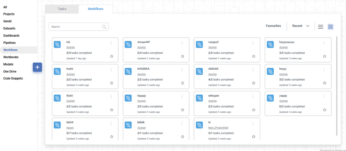346x151 pixels.
Task: Favourite the AmaanWF workflow with star
Action: 183,56
